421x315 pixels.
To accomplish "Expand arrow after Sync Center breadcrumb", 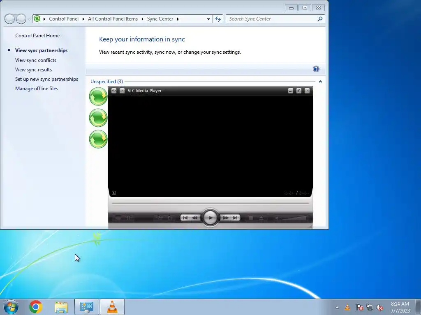I will tap(178, 19).
